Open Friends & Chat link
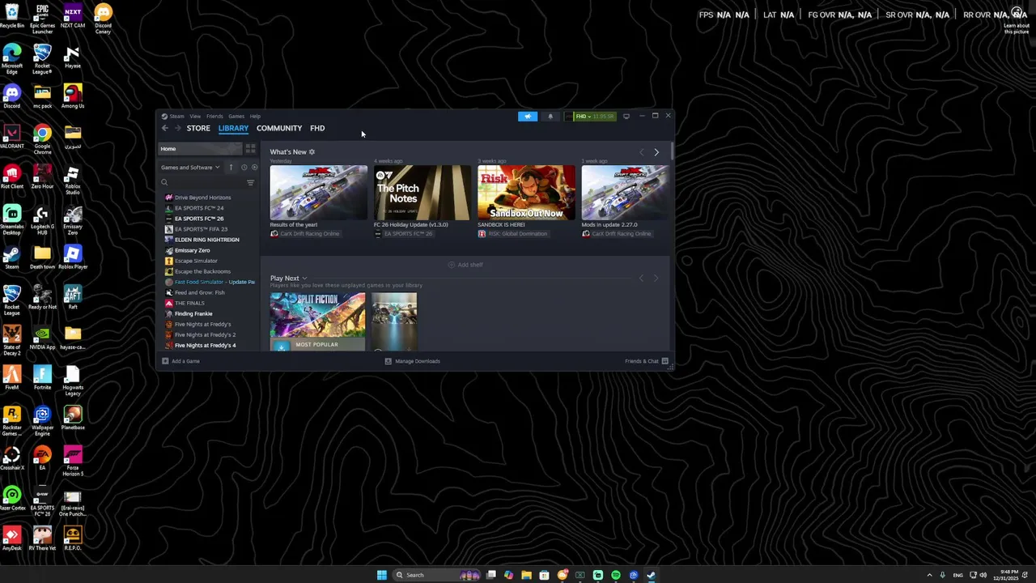Viewport: 1036px width, 583px height. 642,361
